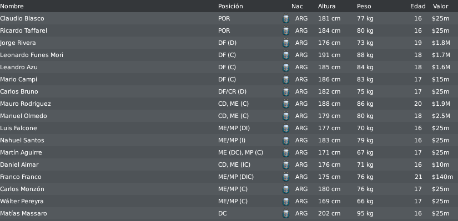Click Argentina badge in Jorge Rivera row
The image size is (458, 221).
(x=286, y=43)
